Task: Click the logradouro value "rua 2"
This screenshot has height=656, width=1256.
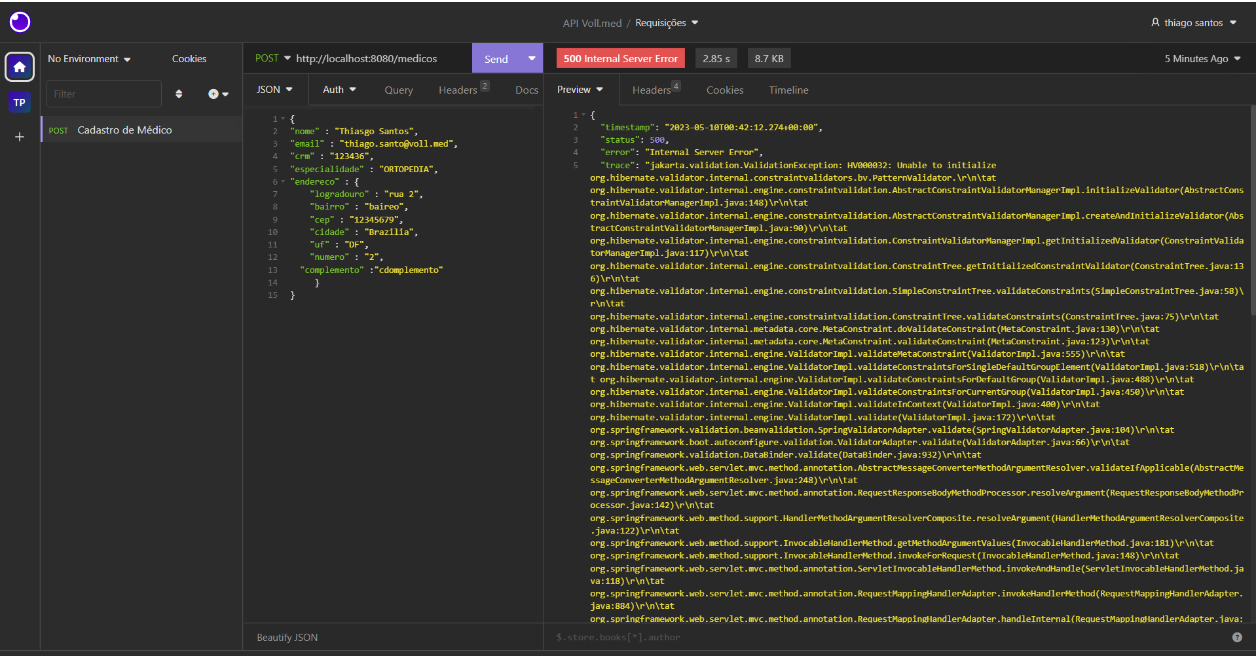Action: coord(401,194)
